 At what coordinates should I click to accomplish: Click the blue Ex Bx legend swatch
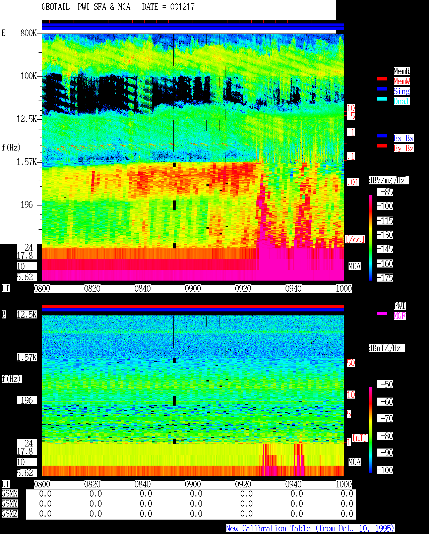[x=382, y=136]
